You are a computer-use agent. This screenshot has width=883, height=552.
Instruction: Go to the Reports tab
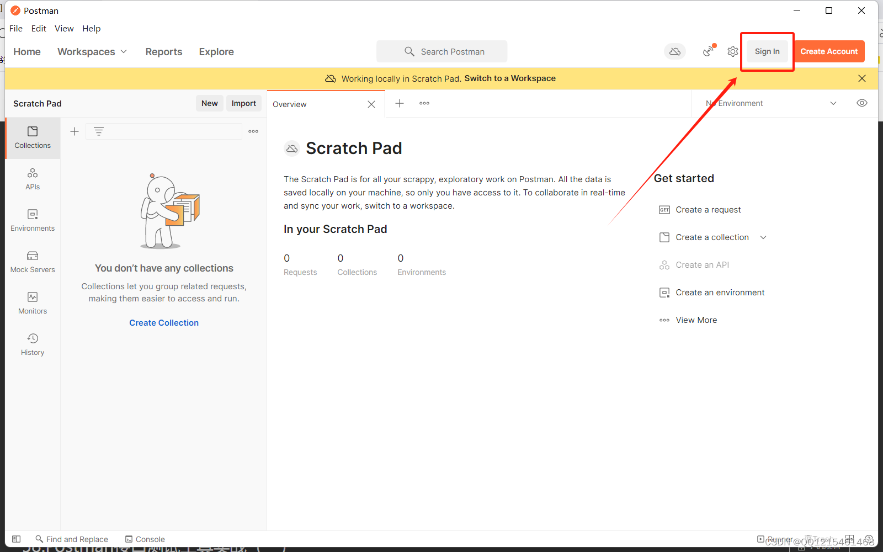tap(164, 51)
